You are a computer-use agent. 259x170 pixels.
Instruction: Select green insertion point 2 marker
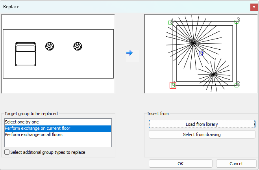[x=236, y=85]
